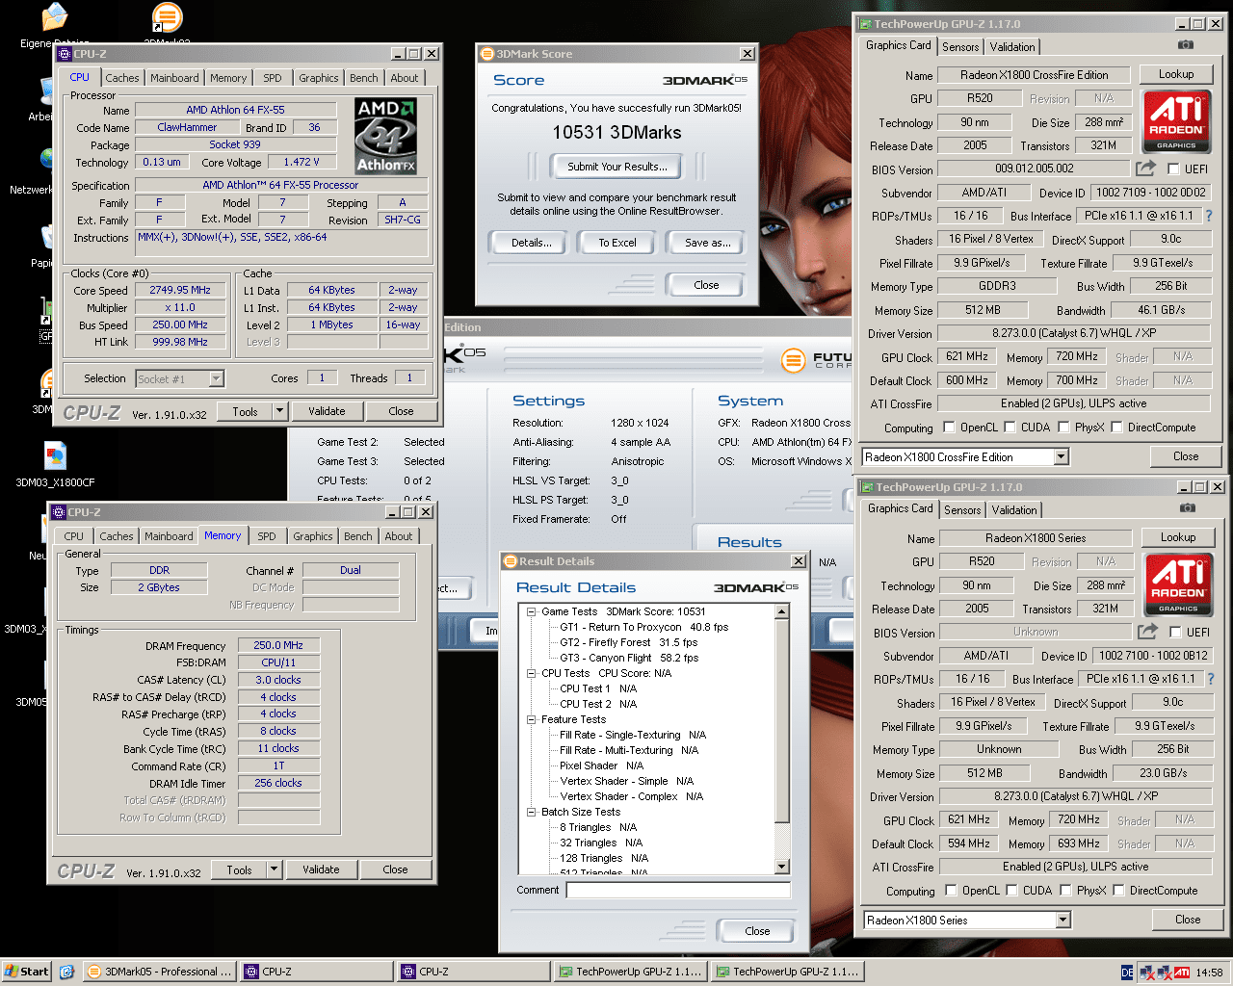This screenshot has width=1233, height=986.
Task: Switch to first TechPowerUp GPU-Z taskbar item
Action: [631, 972]
